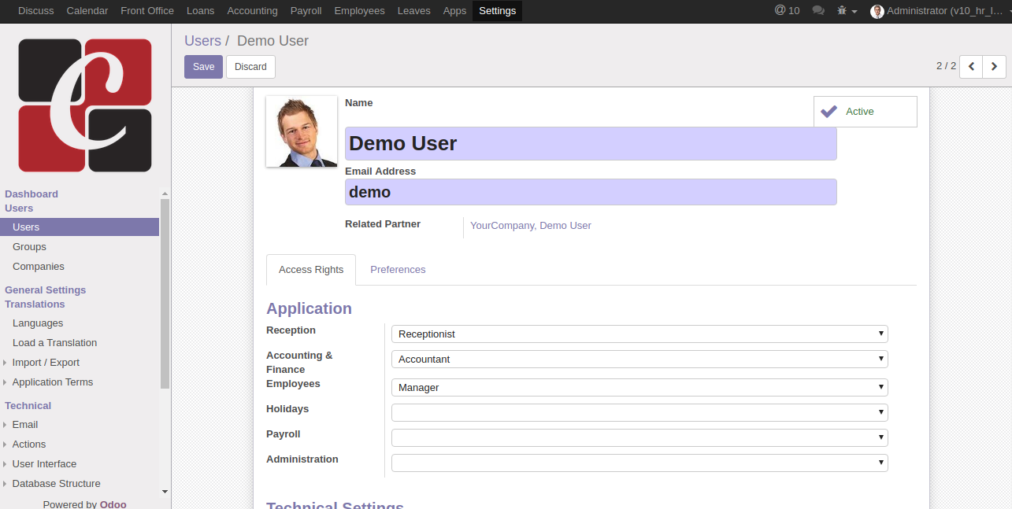Open the Reception role dropdown
Viewport: 1012px width, 509px height.
(639, 334)
